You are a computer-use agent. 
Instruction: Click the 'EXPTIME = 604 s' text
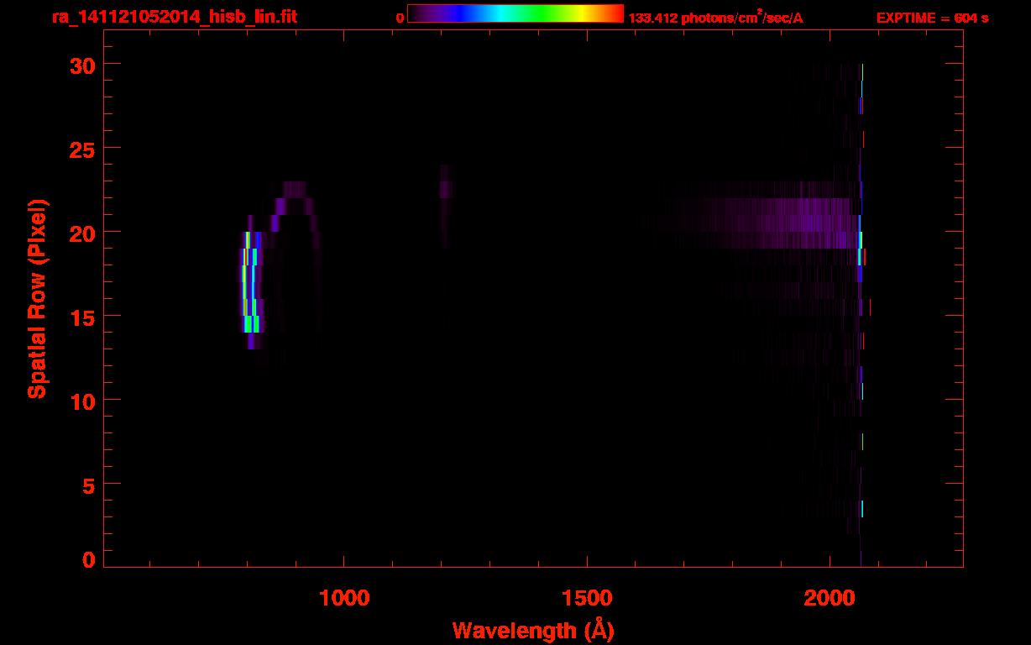(932, 18)
